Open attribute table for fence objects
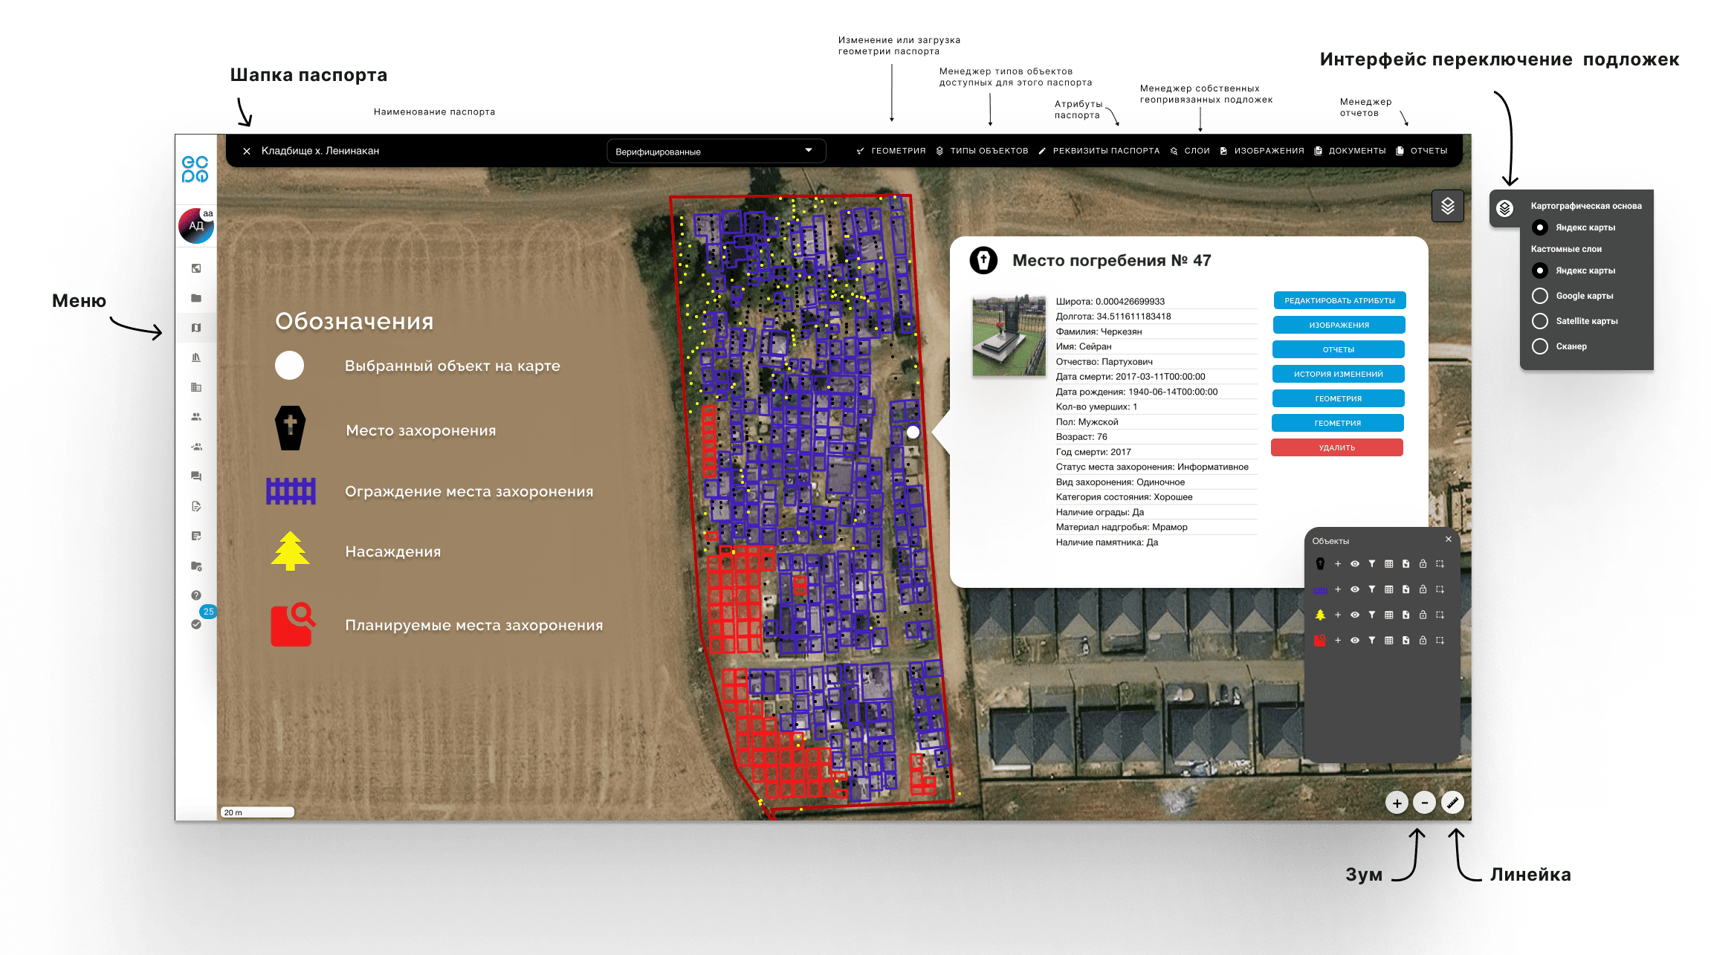Screen dimensions: 1711x955 tap(1388, 589)
